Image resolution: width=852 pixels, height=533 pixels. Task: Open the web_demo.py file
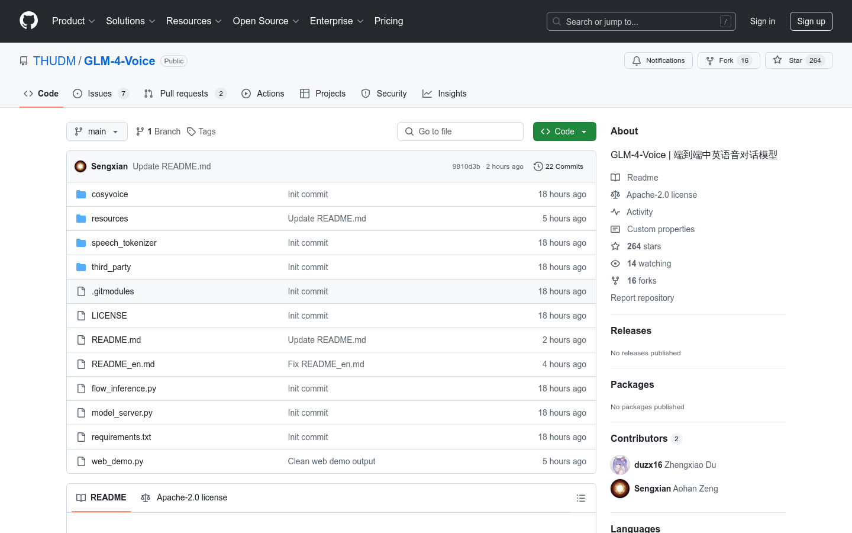pyautogui.click(x=117, y=461)
